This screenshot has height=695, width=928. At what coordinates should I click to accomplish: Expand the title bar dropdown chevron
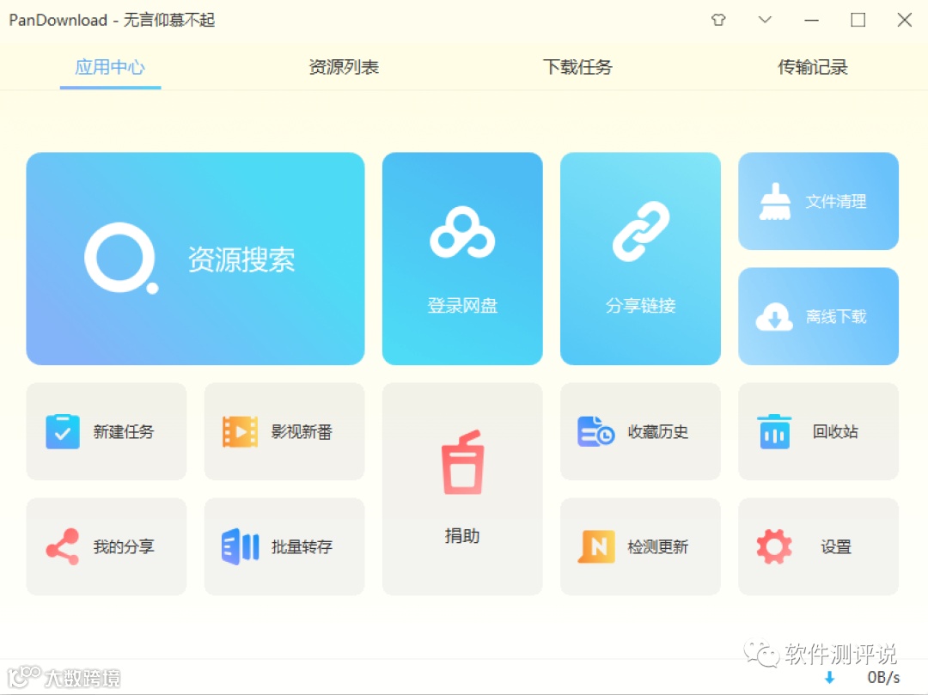[x=765, y=20]
